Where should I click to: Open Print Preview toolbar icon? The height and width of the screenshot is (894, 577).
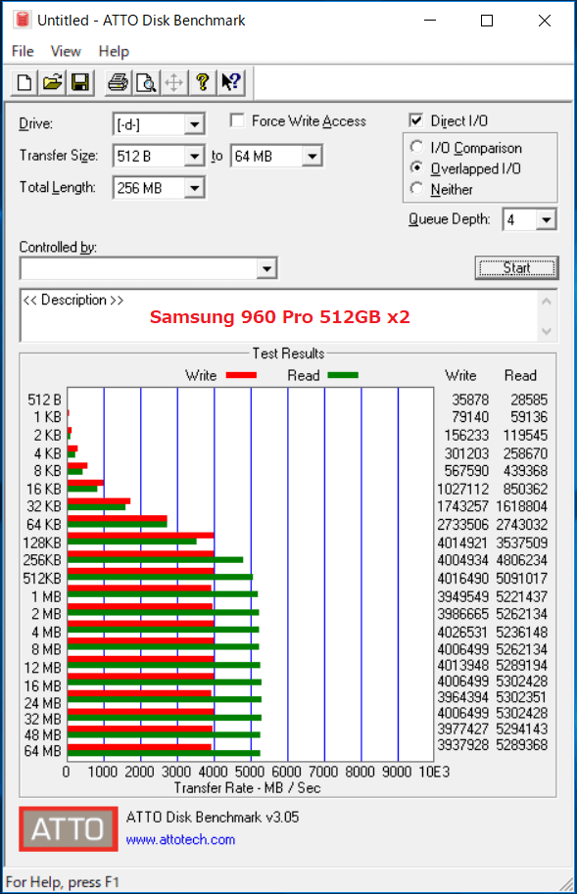(146, 82)
